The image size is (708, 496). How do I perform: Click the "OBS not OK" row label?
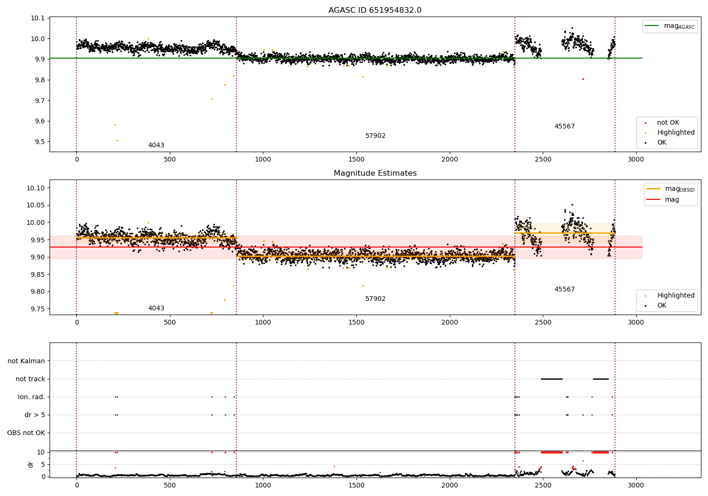point(26,433)
